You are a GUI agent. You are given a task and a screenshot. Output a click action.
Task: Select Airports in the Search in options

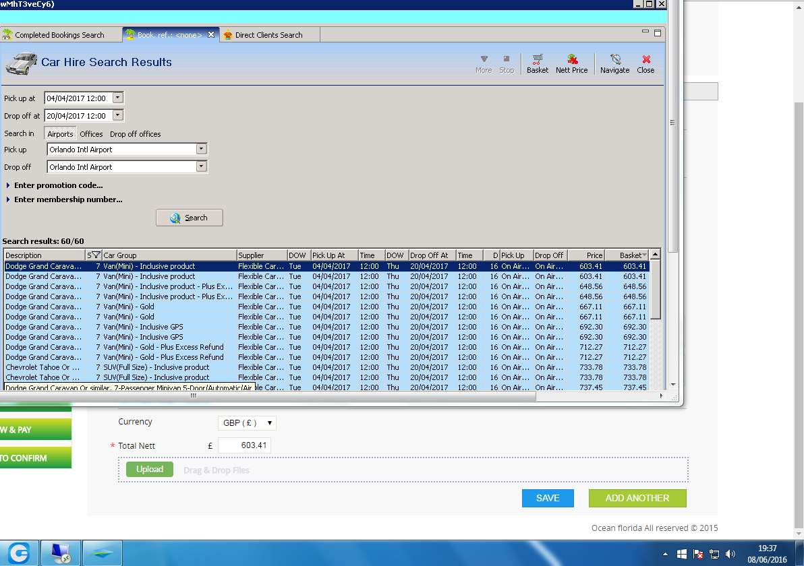(x=60, y=133)
